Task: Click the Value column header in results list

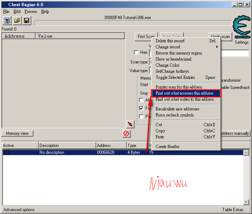Action: (80, 36)
